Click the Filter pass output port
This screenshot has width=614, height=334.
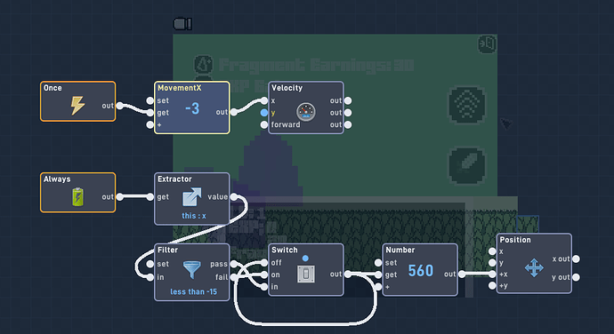click(234, 264)
